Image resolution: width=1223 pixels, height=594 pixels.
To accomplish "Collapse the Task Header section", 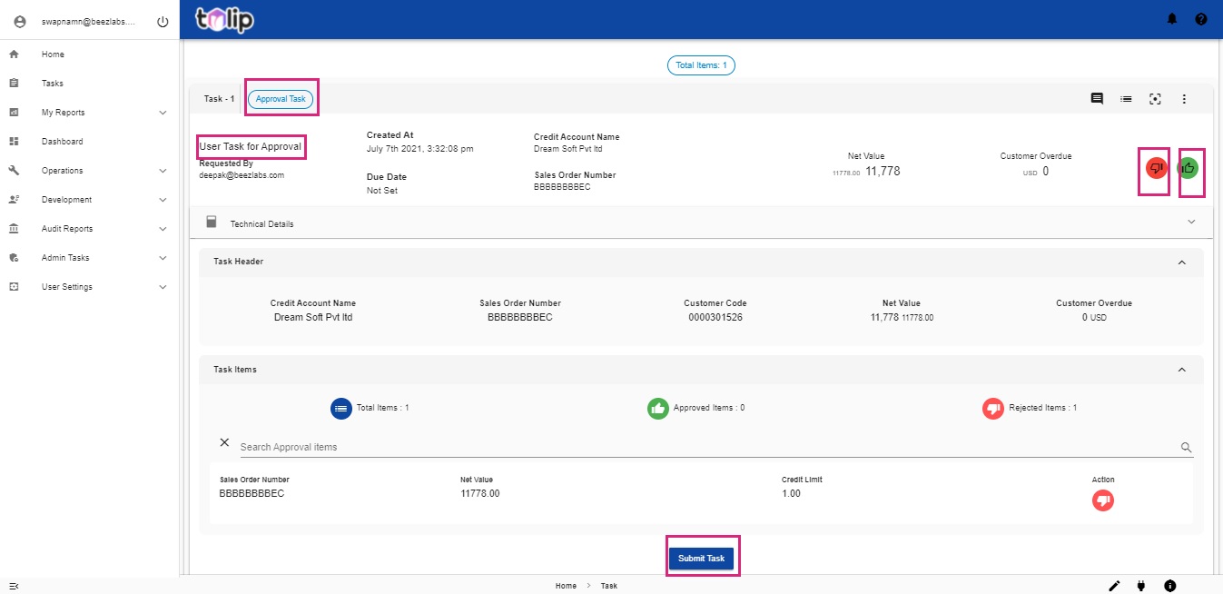I will coord(1181,262).
